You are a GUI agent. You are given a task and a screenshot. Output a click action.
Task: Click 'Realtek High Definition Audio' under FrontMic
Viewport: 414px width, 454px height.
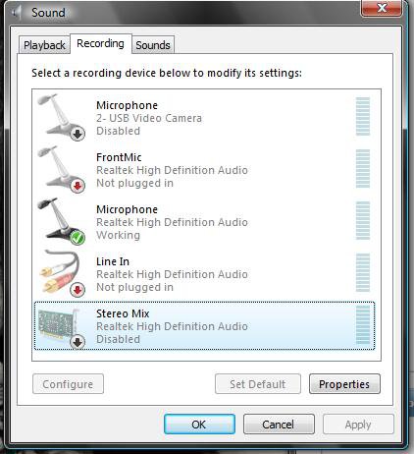pyautogui.click(x=172, y=170)
